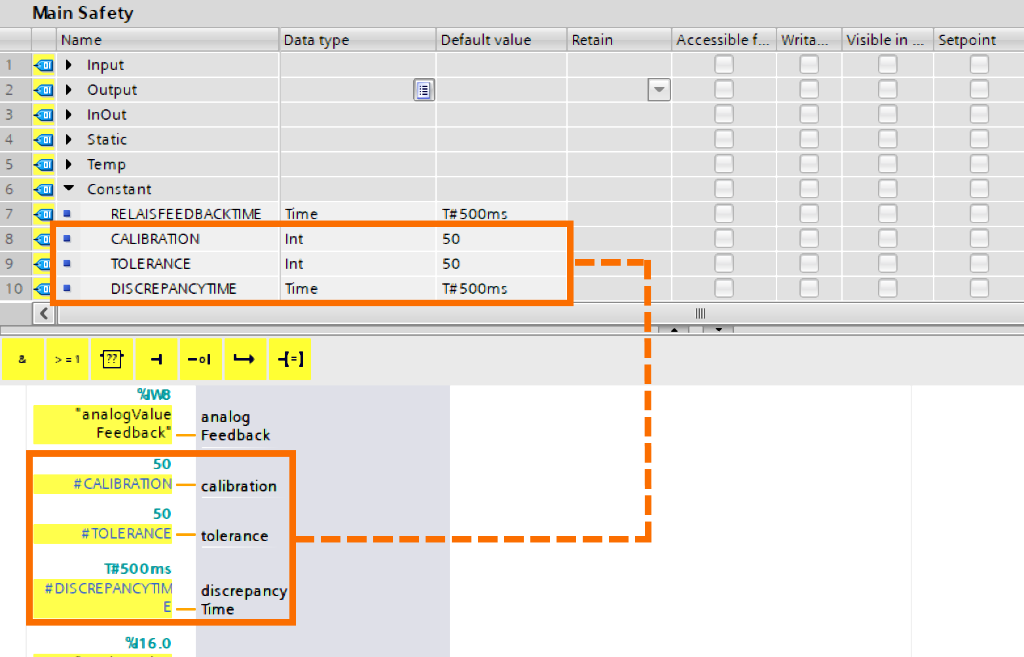Collapse the Constant section
The height and width of the screenshot is (657, 1024).
click(x=69, y=188)
